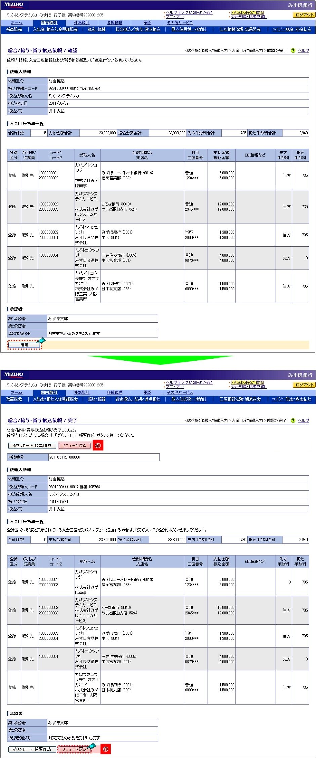
Task: Open その他サービス tab on the 確認 screen
Action: click(180, 23)
